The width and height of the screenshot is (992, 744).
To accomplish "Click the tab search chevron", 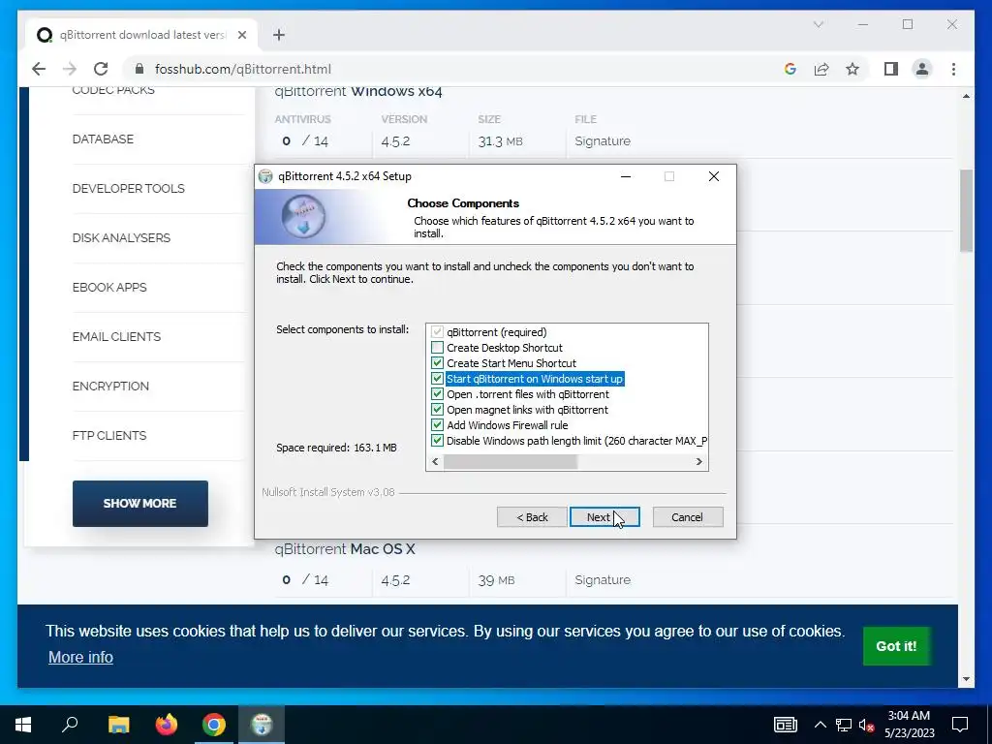I will [818, 24].
